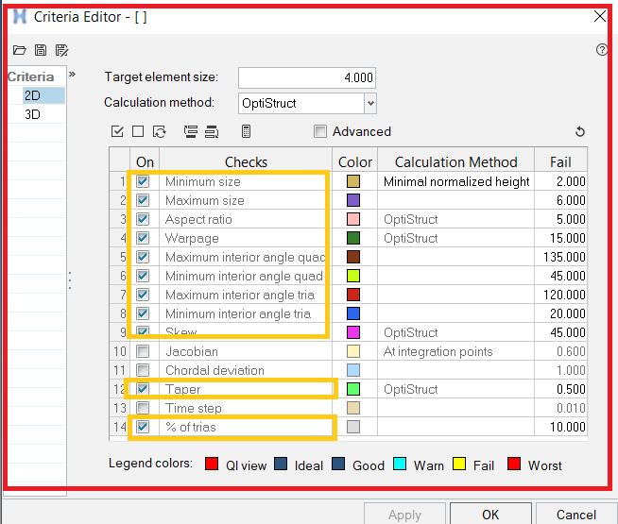Reverse checked criteria with the invert icon
Screen dimensions: 618x524
click(x=160, y=131)
